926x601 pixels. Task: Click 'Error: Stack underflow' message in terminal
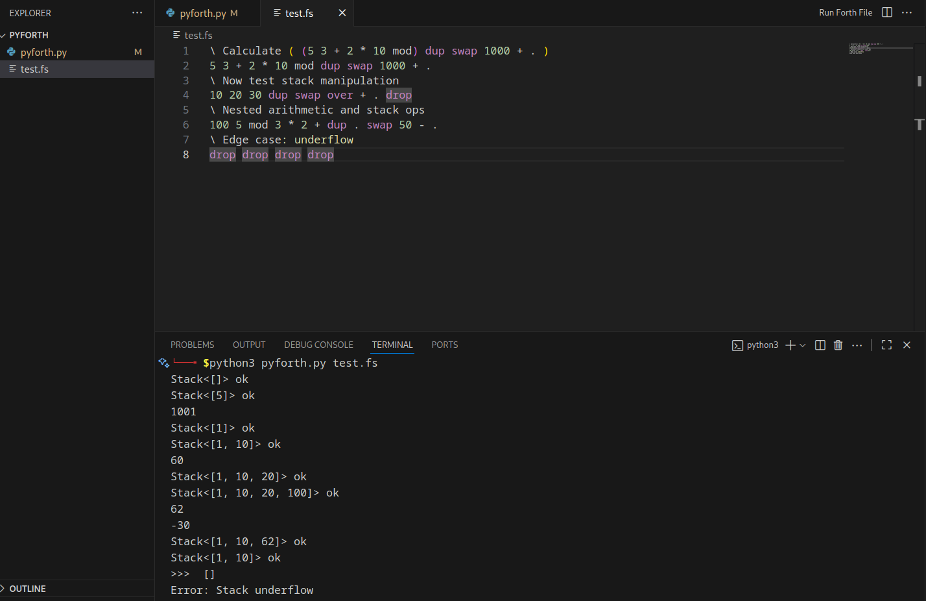pos(242,590)
